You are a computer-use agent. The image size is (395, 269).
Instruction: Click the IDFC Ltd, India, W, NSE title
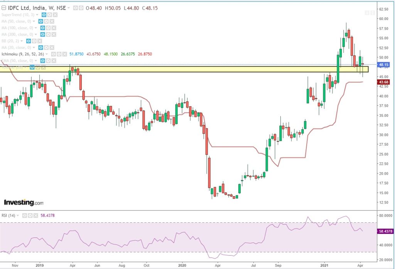(37, 8)
